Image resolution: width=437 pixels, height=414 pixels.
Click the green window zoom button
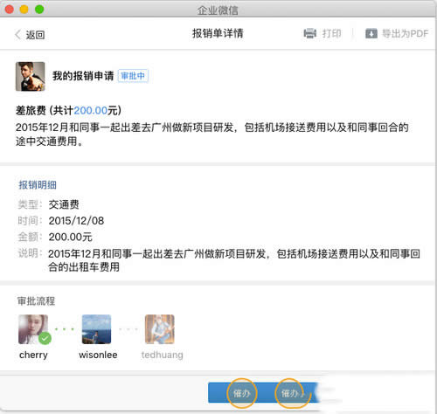click(39, 10)
